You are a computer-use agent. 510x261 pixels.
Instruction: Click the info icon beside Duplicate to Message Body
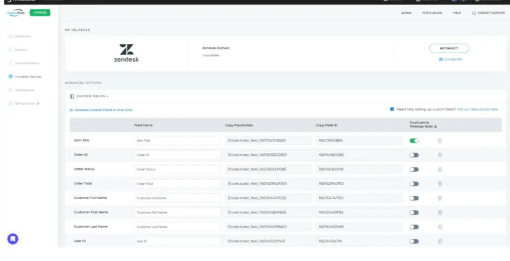(436, 127)
